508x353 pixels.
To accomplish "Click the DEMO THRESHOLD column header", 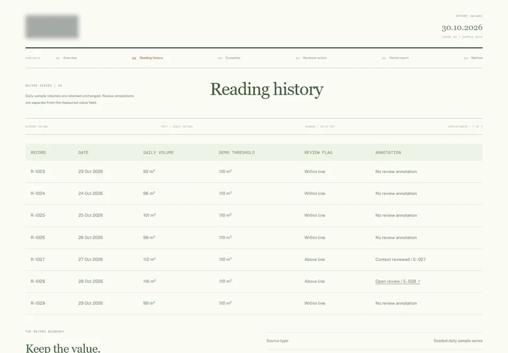I will click(x=237, y=152).
